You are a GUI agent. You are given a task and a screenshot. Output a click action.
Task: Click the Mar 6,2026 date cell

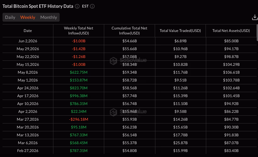(x=28, y=143)
